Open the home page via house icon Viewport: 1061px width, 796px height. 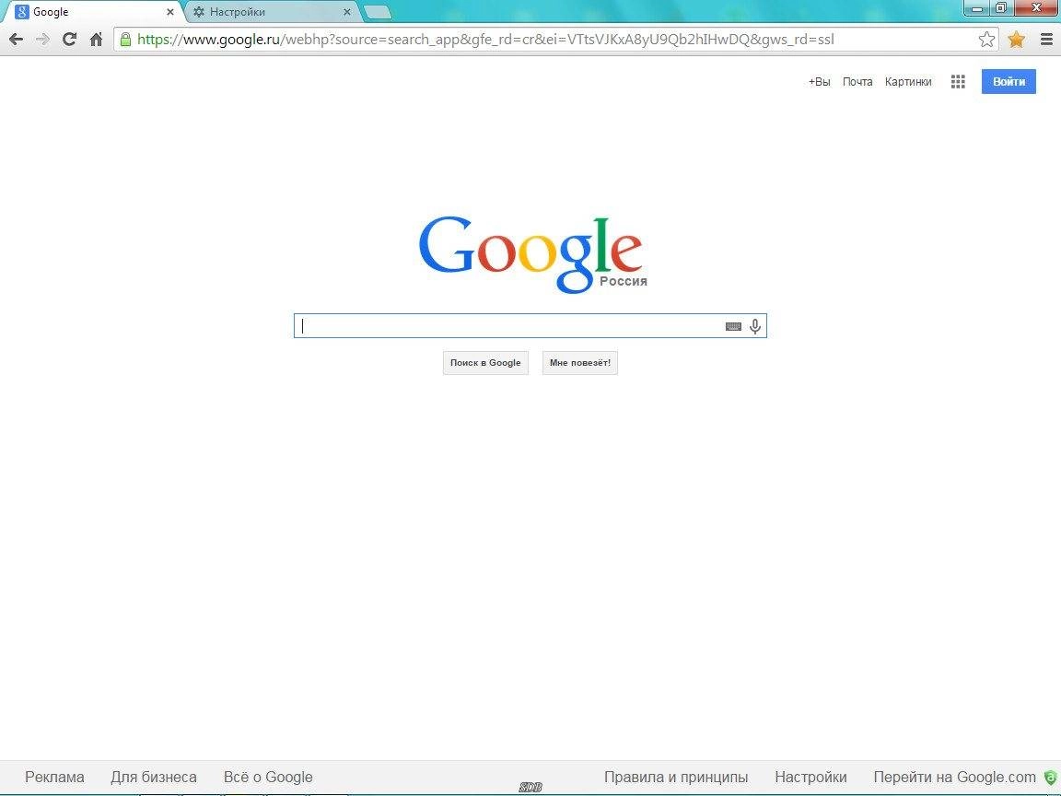[x=96, y=40]
